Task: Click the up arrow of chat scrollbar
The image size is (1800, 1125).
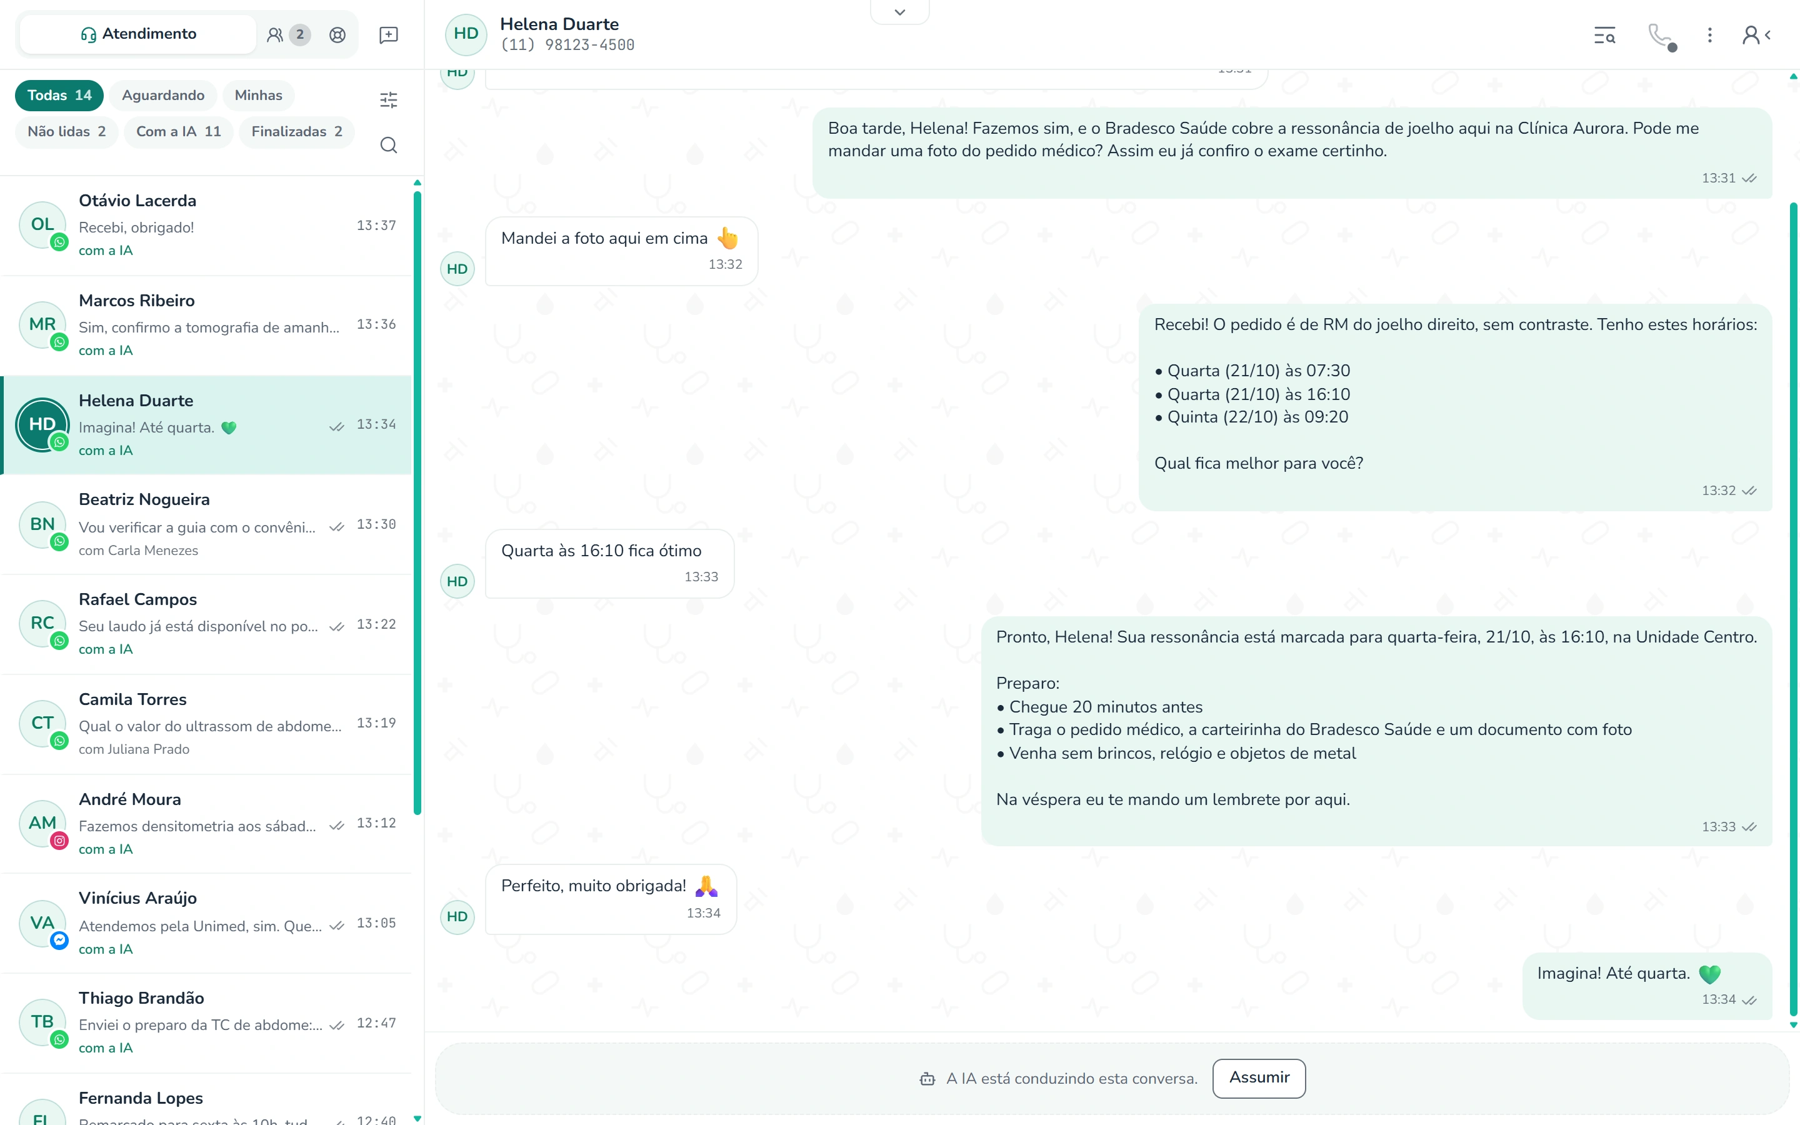Action: pos(1793,76)
